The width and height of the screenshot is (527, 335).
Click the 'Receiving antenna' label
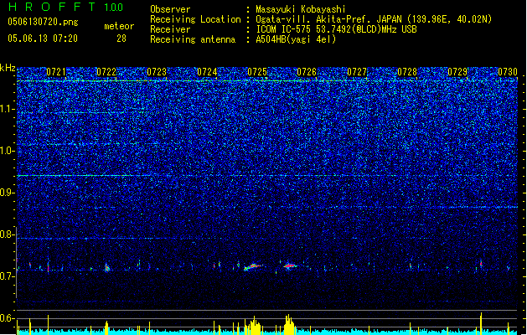point(193,39)
